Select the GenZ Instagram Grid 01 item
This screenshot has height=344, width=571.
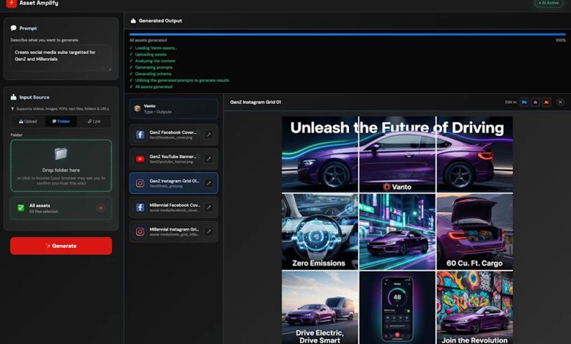173,183
